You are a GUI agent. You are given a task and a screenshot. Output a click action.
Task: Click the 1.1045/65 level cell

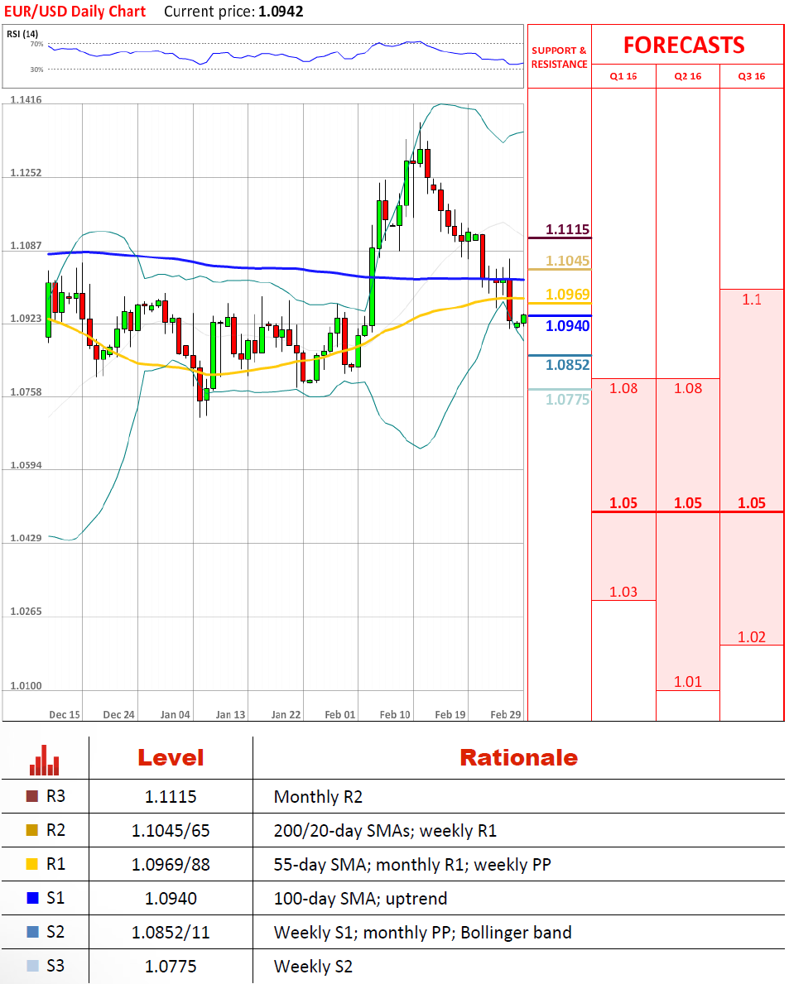point(171,831)
